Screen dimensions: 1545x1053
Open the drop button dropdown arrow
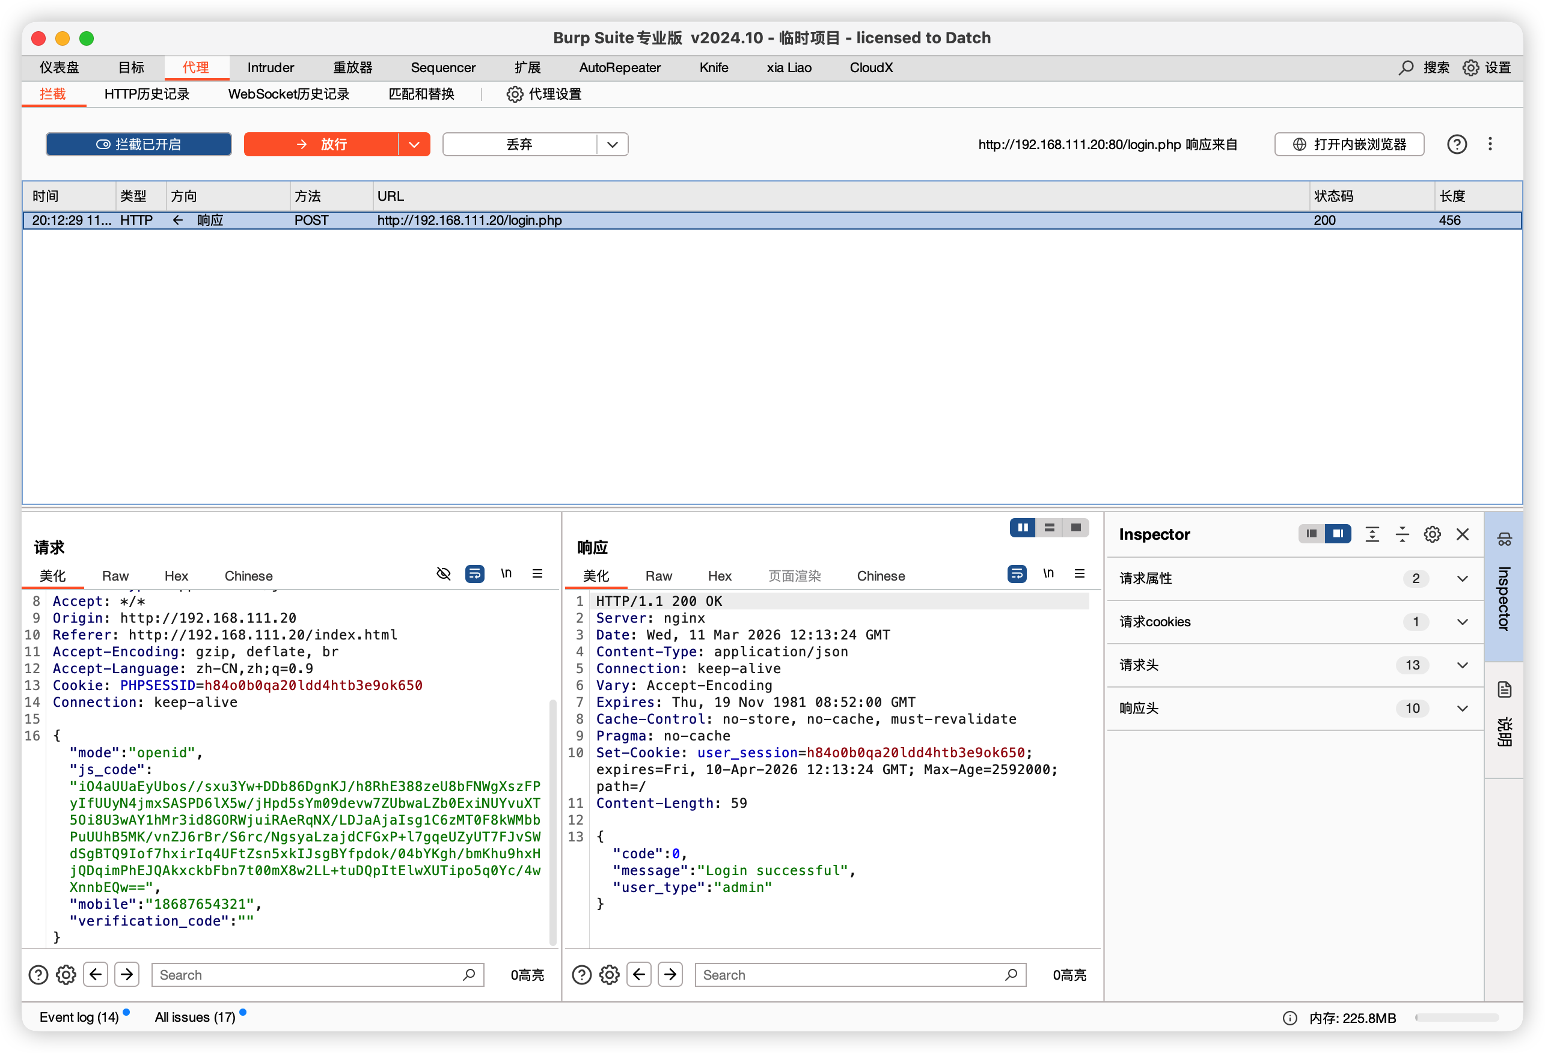[612, 144]
